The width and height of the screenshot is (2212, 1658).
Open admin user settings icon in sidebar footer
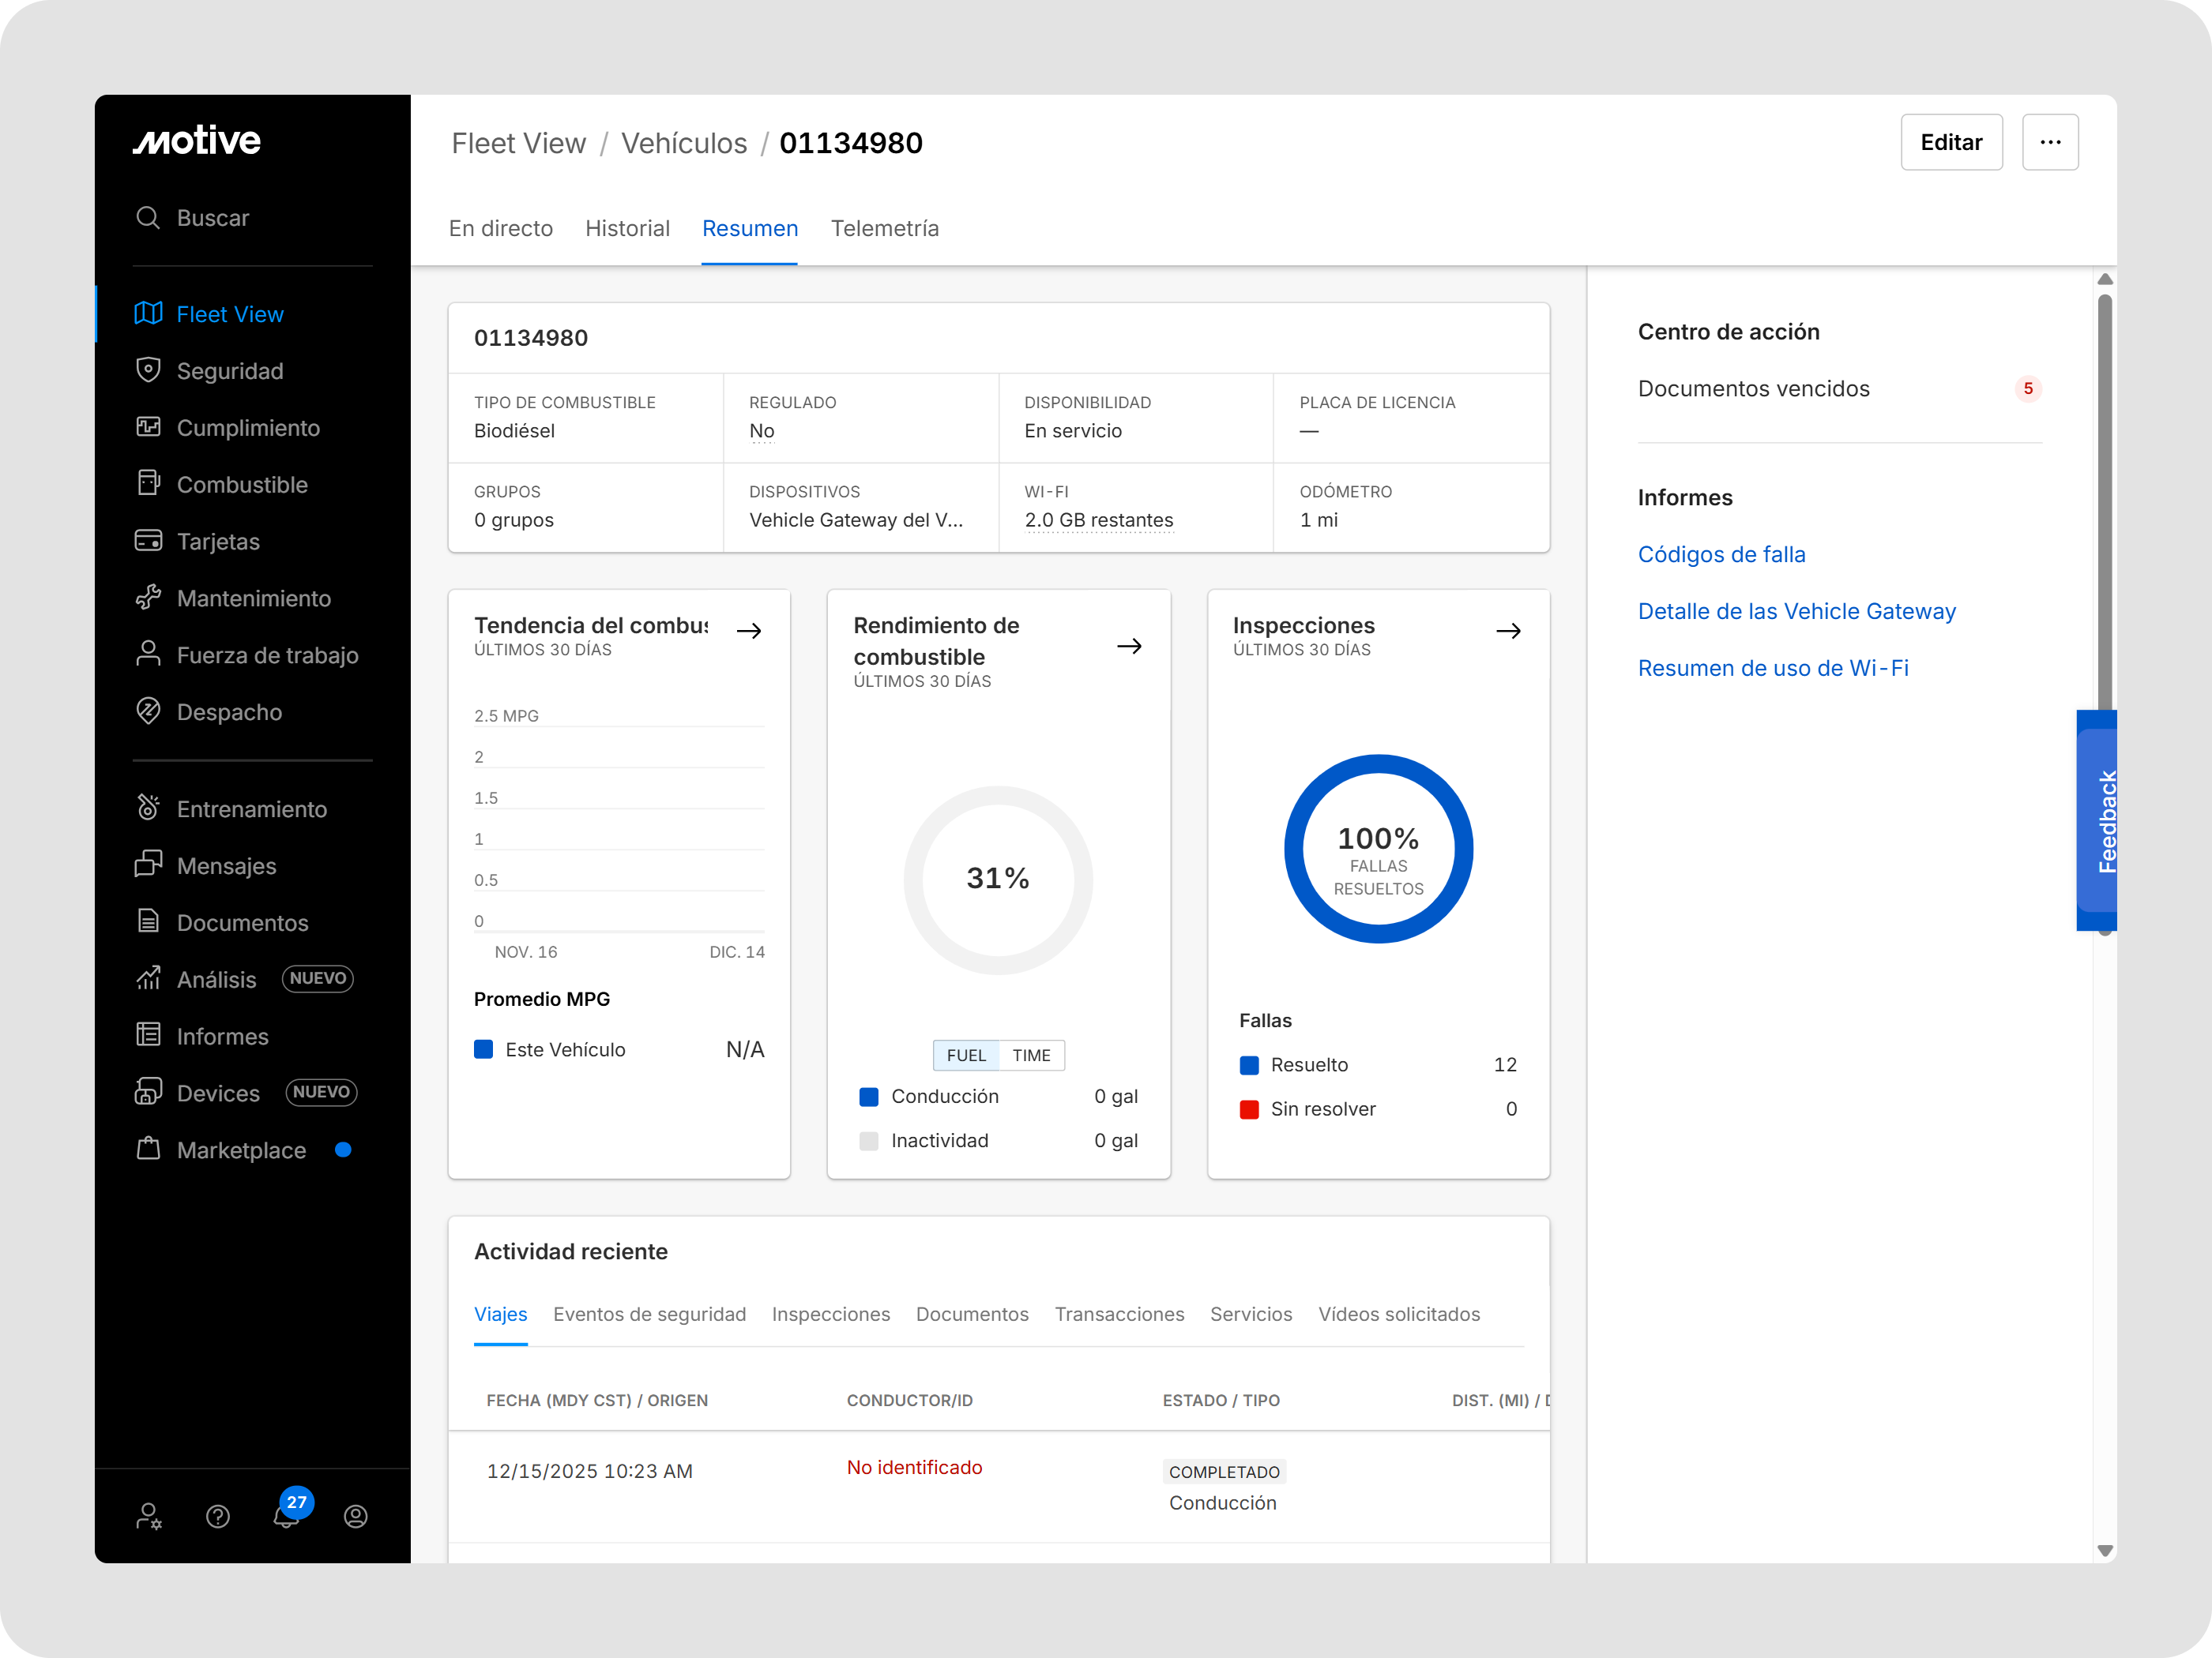click(149, 1516)
